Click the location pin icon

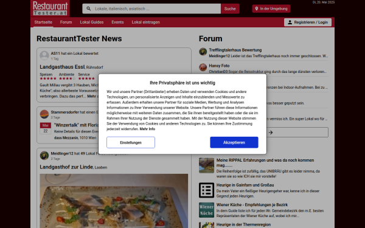(257, 9)
